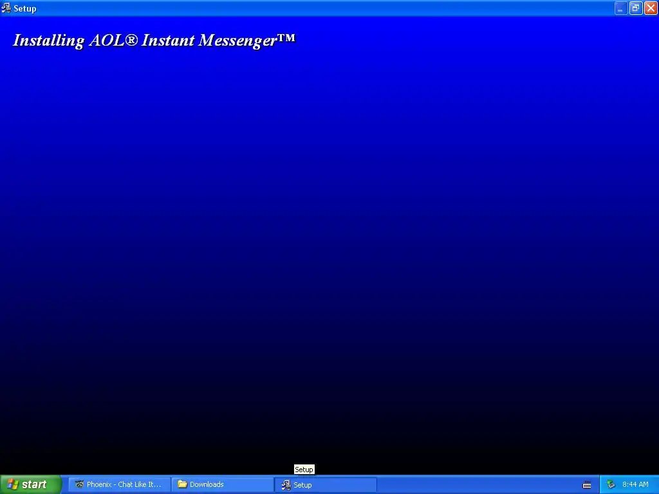This screenshot has width=659, height=494.
Task: Click the Installing AOL Instant Messenger heading
Action: (154, 41)
